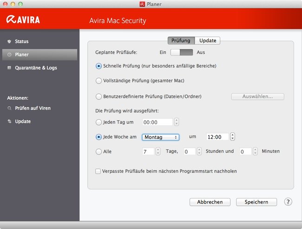Select Vollständige Prüfung (gesamter Mac) option
Image resolution: width=302 pixels, height=229 pixels.
(x=98, y=81)
